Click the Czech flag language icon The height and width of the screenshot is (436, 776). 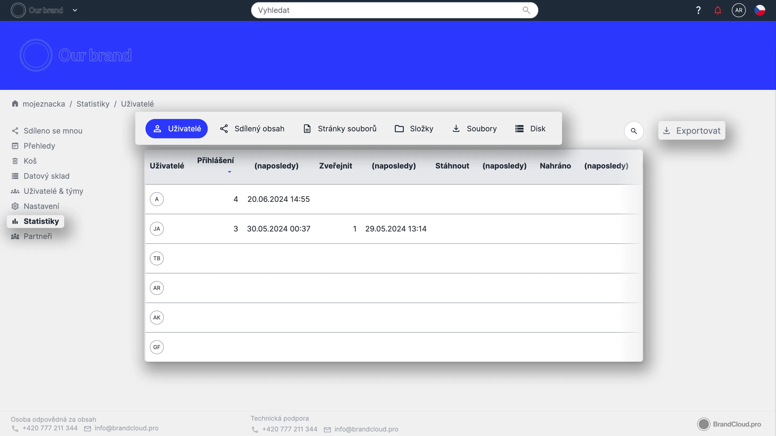click(x=760, y=10)
